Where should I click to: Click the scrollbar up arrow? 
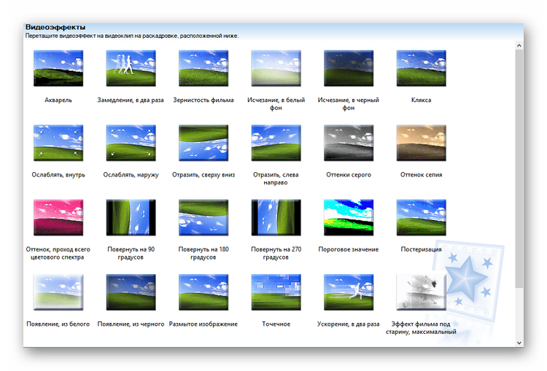(x=519, y=45)
